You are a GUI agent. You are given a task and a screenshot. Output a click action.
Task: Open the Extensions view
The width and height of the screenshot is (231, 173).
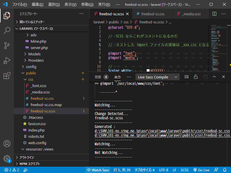7,76
